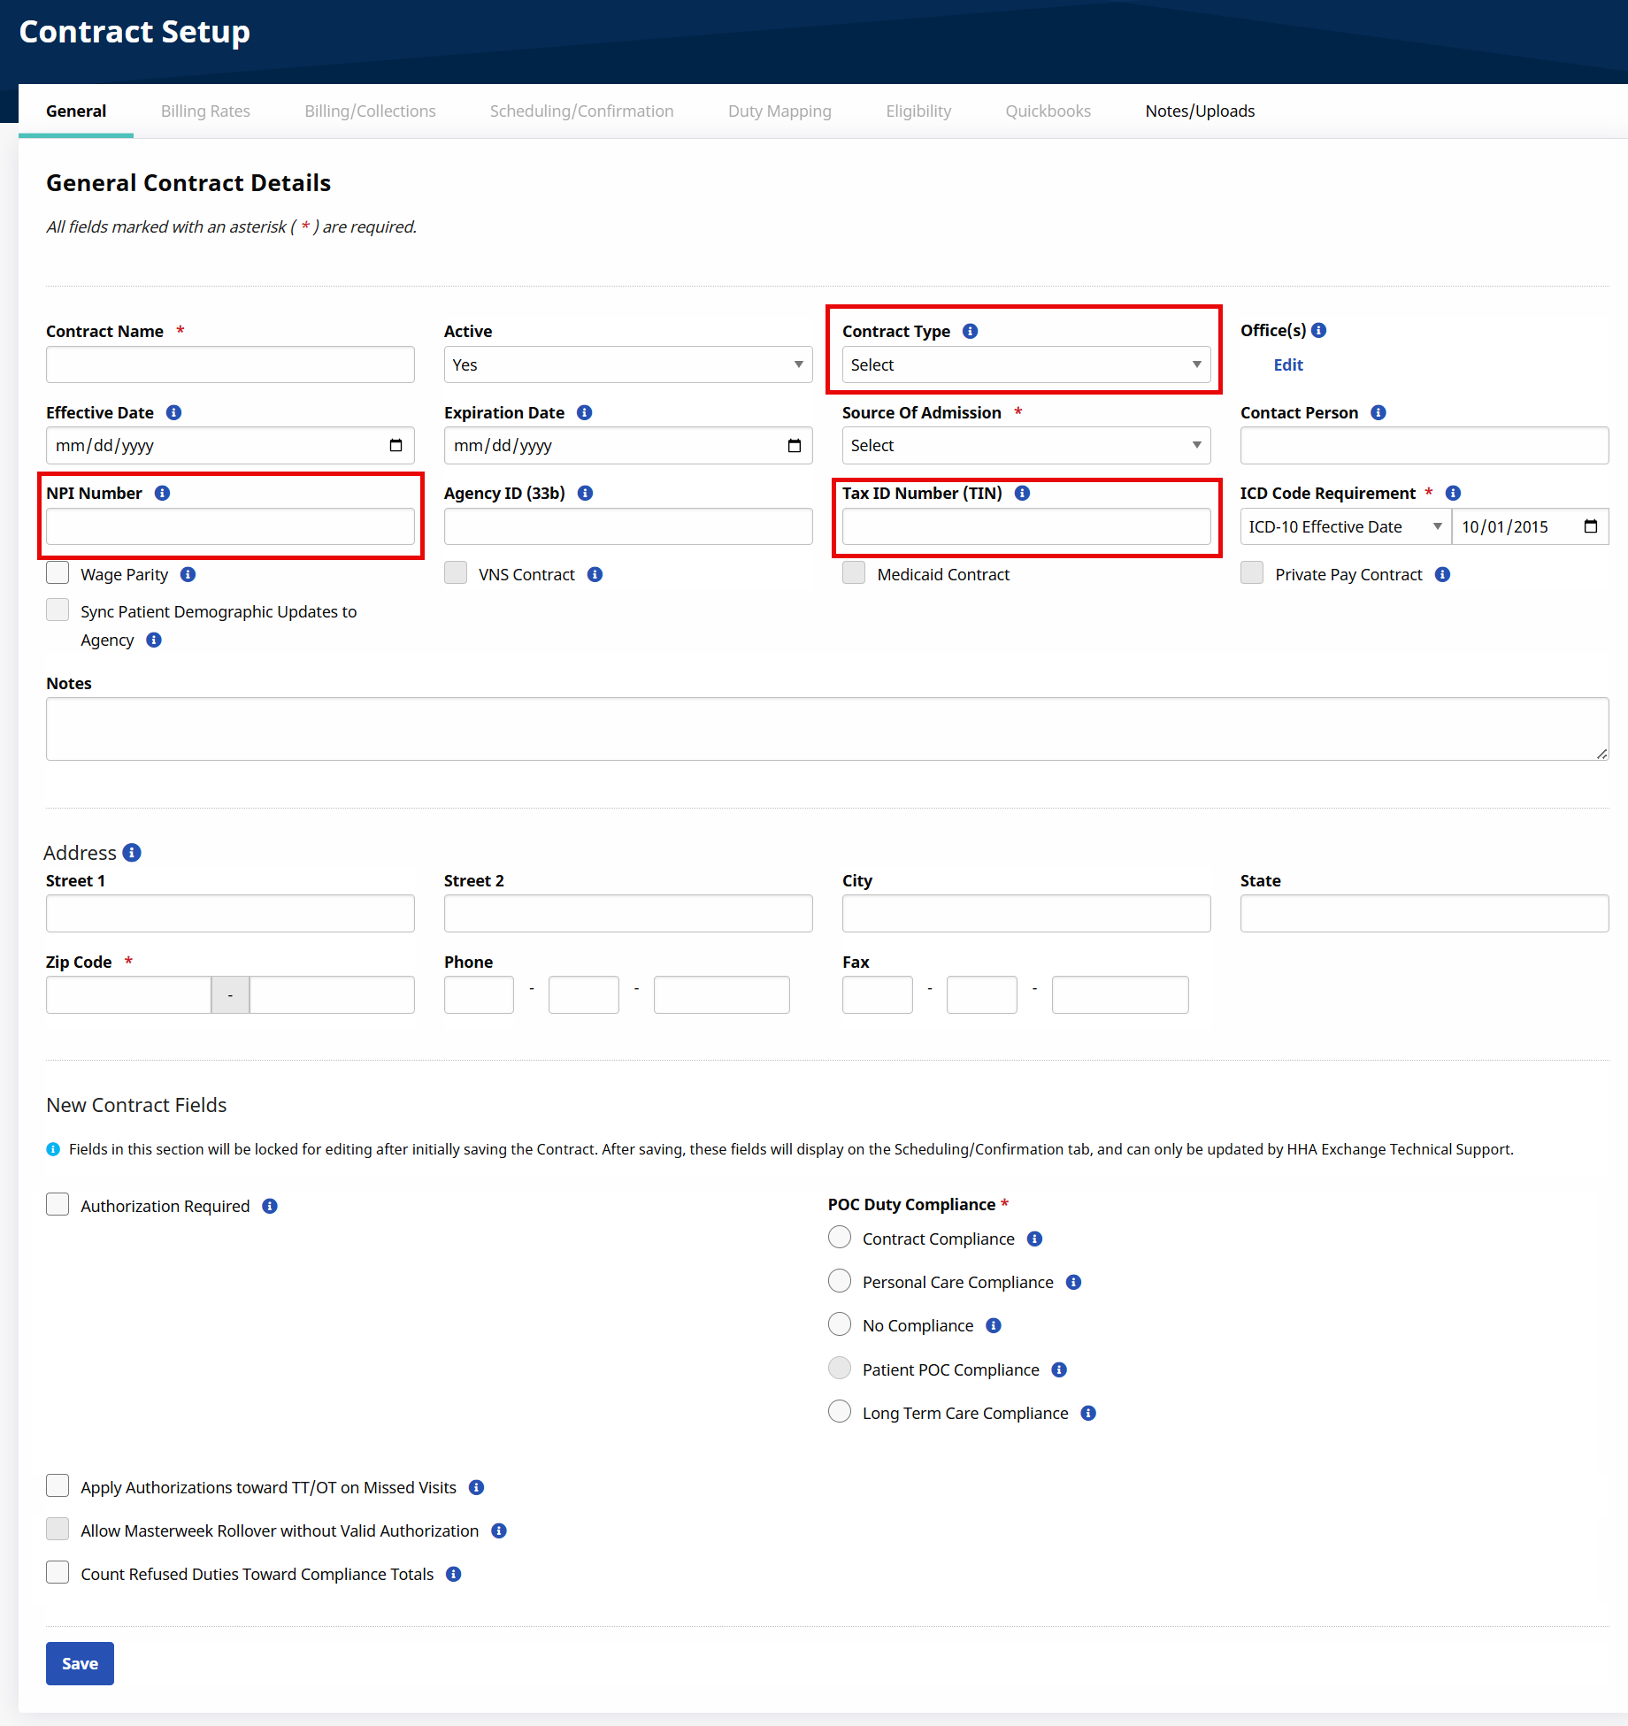This screenshot has width=1628, height=1726.
Task: Open the Contract Type dropdown
Action: point(1025,364)
